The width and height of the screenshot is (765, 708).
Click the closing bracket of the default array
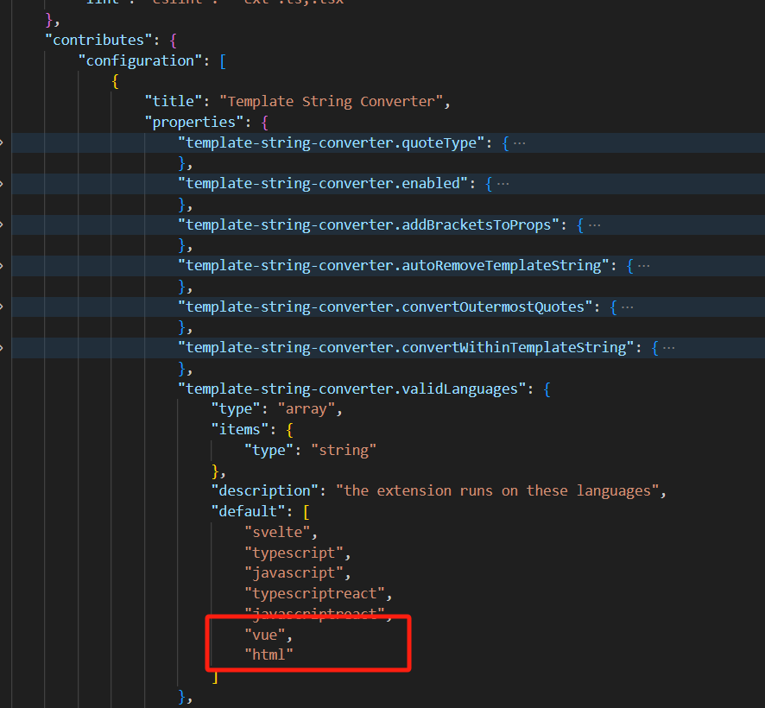click(216, 676)
